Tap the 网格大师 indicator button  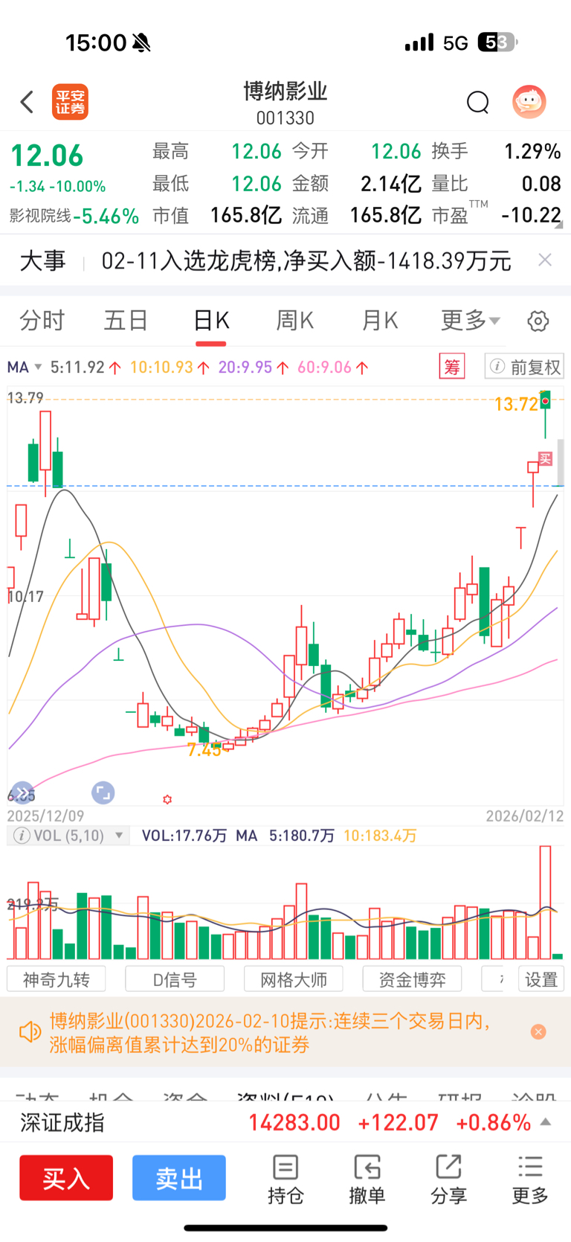click(294, 979)
